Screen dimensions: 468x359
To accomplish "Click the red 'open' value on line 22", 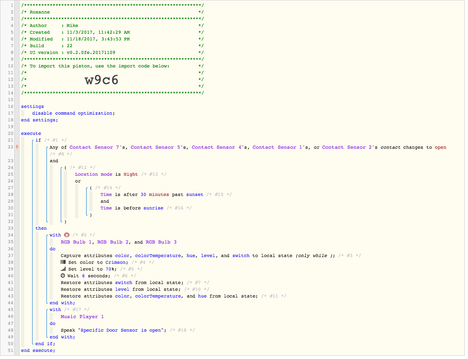I will pyautogui.click(x=440, y=147).
